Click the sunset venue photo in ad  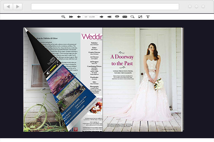60,80
